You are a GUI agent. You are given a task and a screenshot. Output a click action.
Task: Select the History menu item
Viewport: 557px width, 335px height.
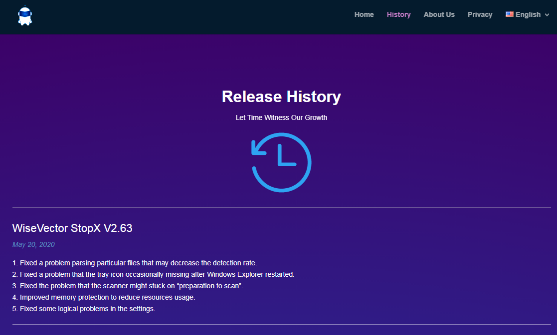[398, 14]
